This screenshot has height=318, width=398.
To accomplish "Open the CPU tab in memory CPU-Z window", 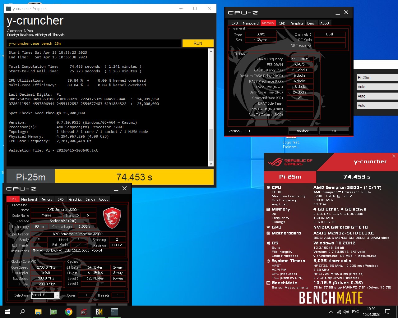I will click(234, 23).
